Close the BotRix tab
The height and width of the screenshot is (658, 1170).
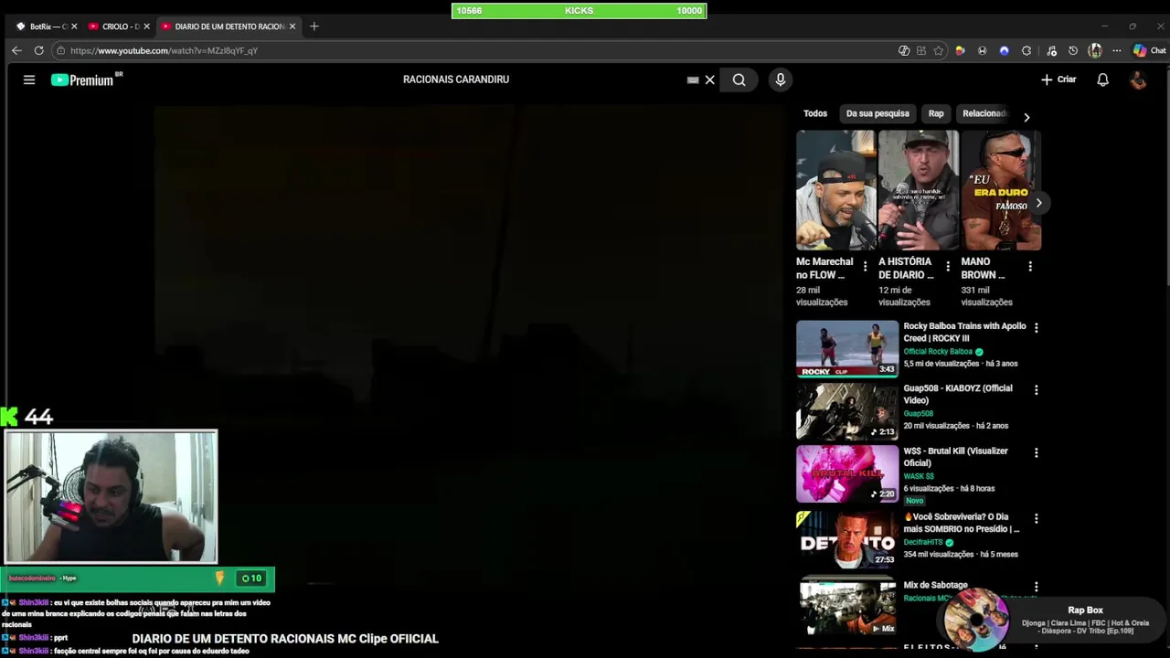(74, 27)
